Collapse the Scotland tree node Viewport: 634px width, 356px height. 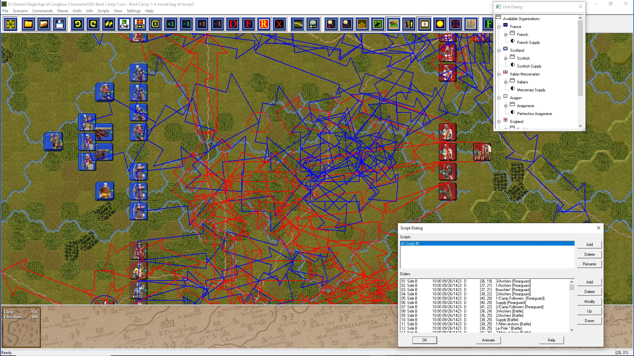point(499,50)
